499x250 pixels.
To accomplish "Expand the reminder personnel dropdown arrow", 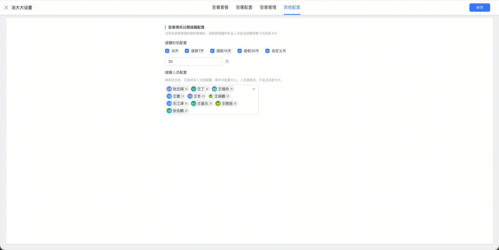I will (x=254, y=89).
